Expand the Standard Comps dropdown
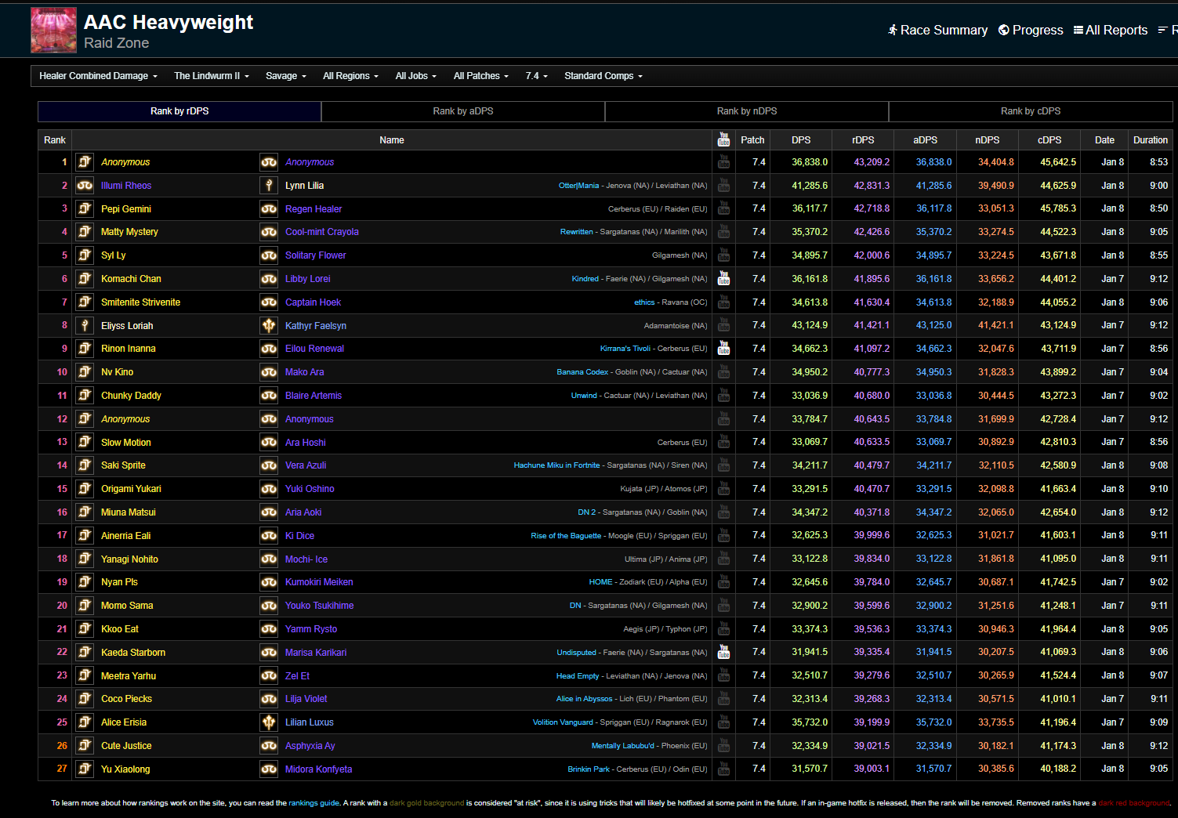 tap(603, 76)
